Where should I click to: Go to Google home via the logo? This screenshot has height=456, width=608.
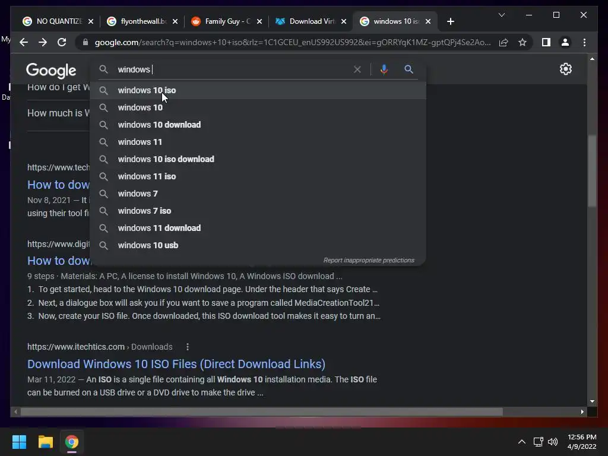(51, 70)
